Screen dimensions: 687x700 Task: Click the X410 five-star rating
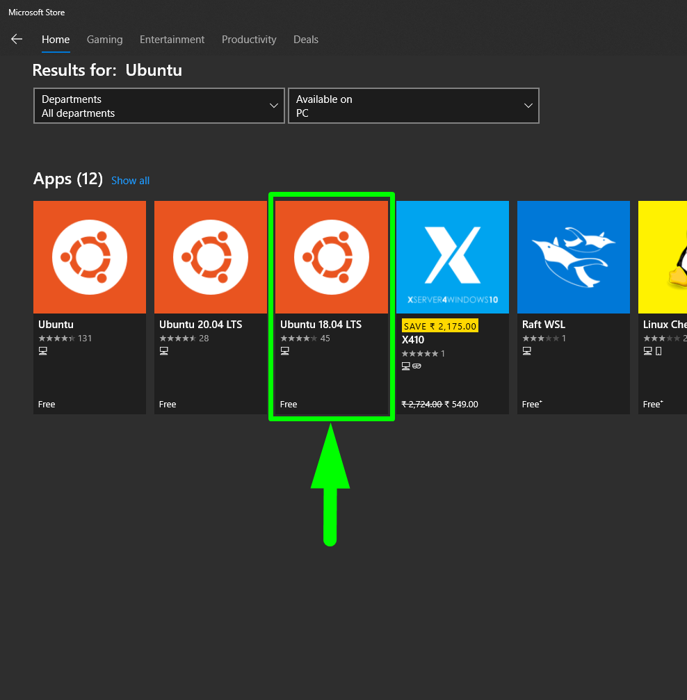(423, 354)
